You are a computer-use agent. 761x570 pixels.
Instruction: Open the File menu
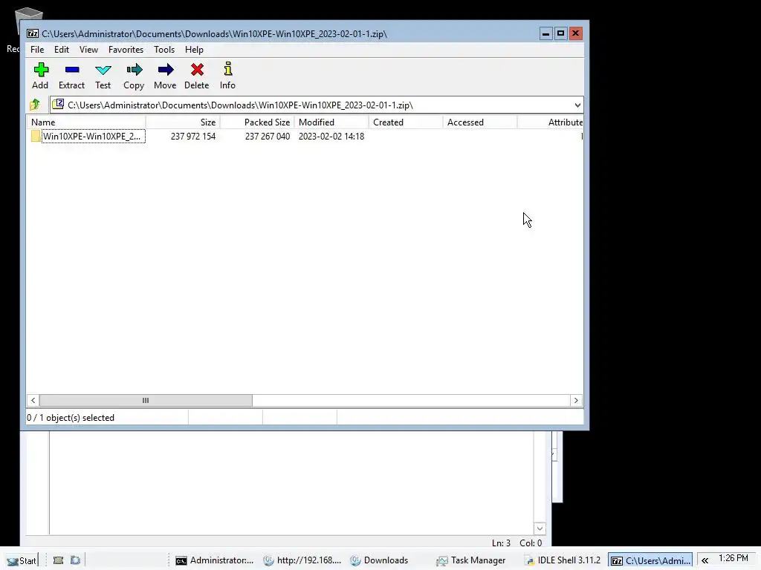pos(37,50)
